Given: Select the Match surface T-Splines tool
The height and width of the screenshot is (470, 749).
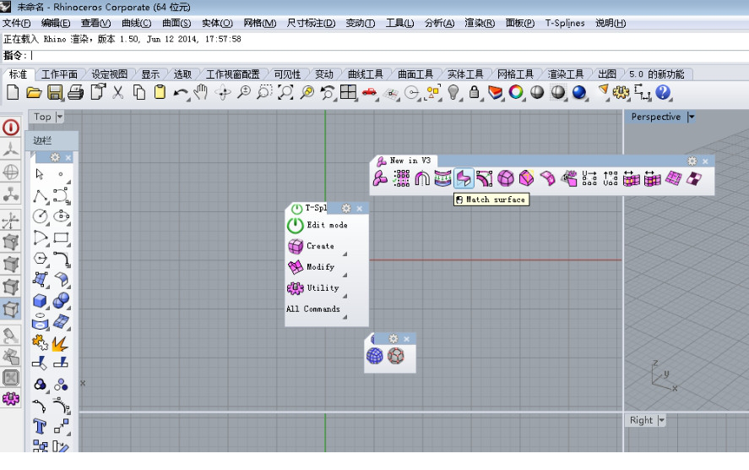Looking at the screenshot, I should (464, 178).
